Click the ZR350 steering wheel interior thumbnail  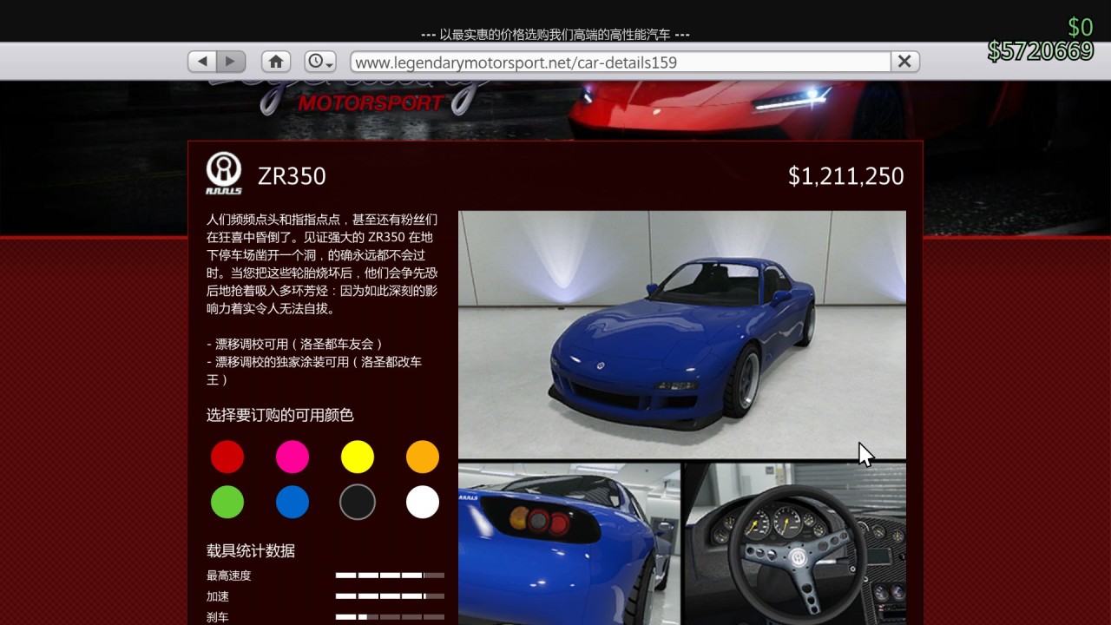click(x=795, y=544)
